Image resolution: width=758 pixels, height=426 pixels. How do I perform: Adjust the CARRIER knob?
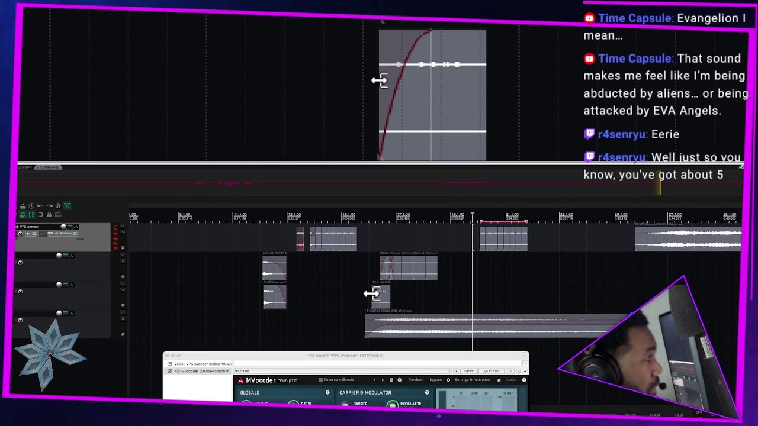click(x=345, y=405)
